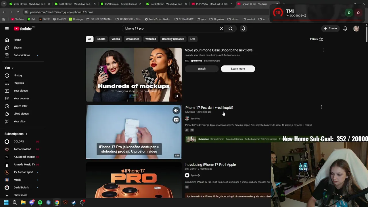The width and height of the screenshot is (368, 207).
Task: Switch to the POPOVSKA - SMAK SVETA tab
Action: pos(212,4)
